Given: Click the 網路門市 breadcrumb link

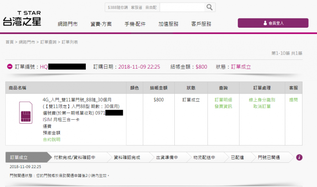Looking at the screenshot, I should (27, 42).
